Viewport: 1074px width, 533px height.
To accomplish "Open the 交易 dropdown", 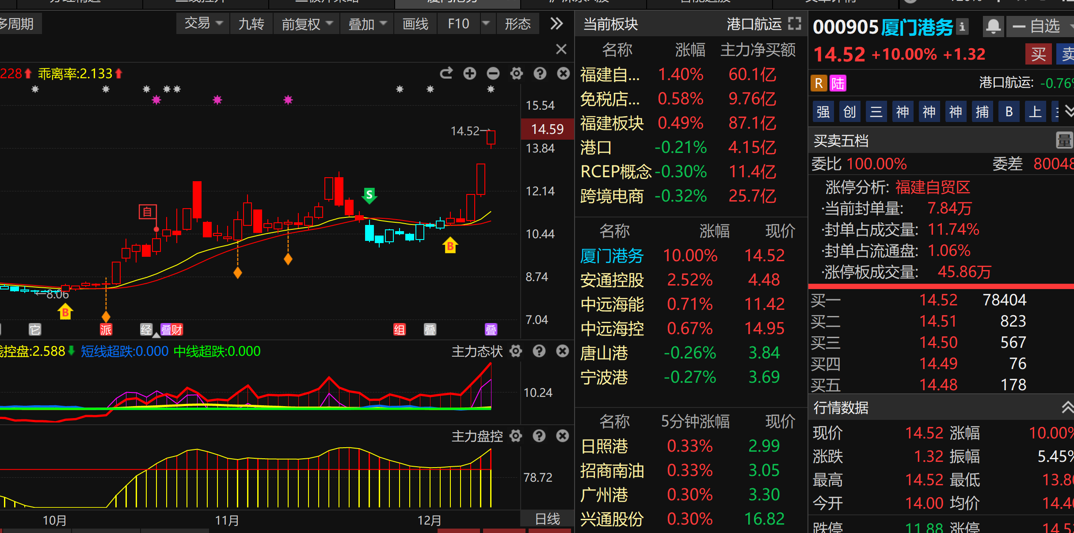I will [x=203, y=23].
